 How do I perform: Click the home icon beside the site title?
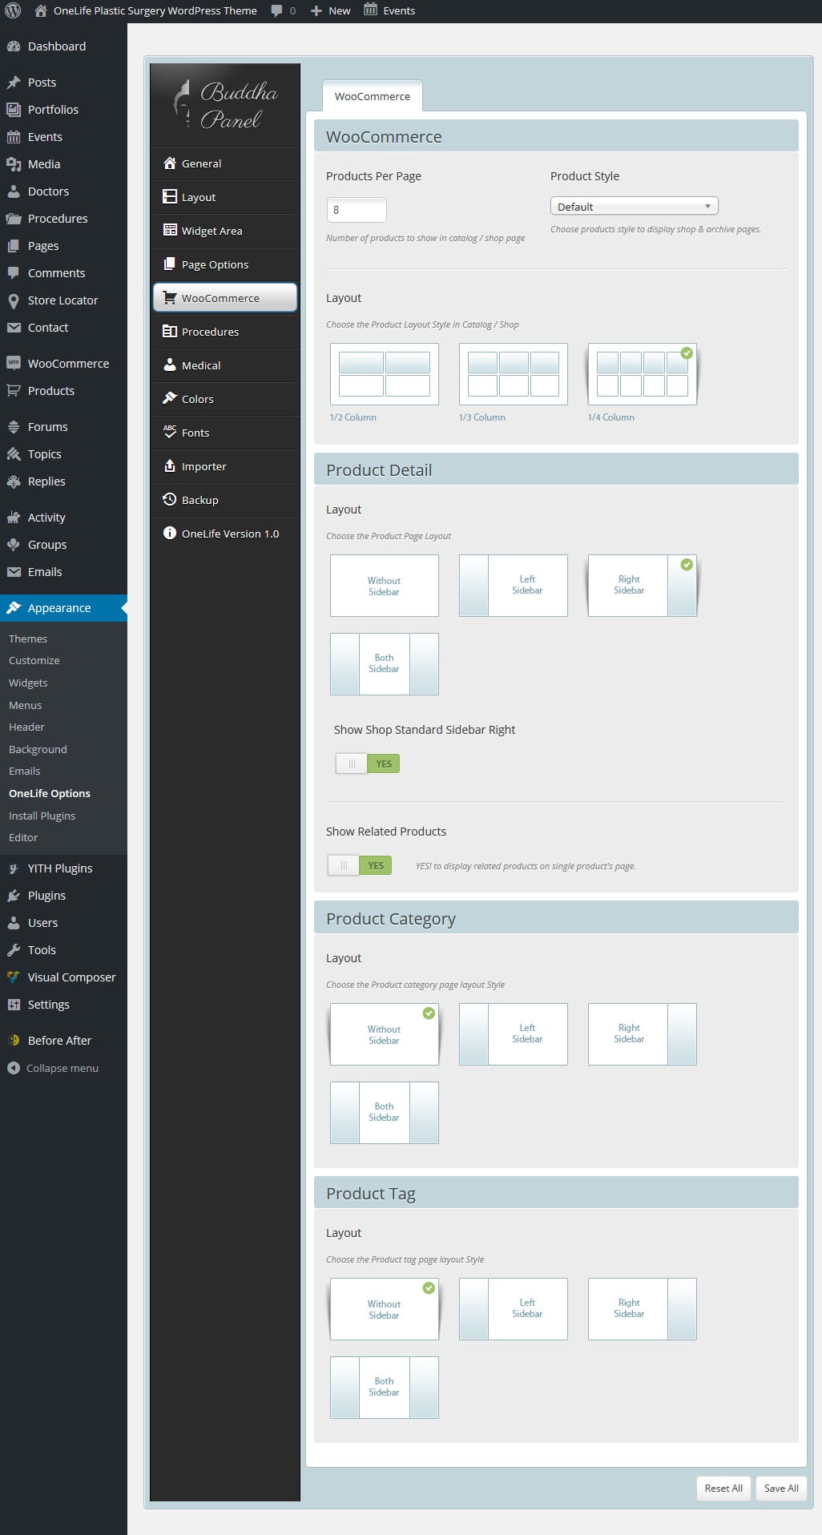click(x=41, y=10)
